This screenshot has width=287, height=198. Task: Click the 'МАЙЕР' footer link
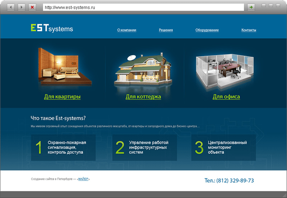83,179
